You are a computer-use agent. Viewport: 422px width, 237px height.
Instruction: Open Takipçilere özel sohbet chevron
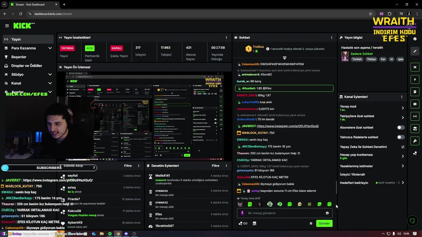[403, 118]
